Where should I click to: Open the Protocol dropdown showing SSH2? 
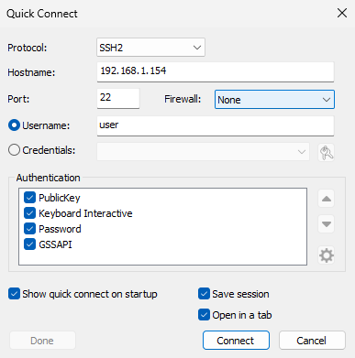tap(150, 48)
